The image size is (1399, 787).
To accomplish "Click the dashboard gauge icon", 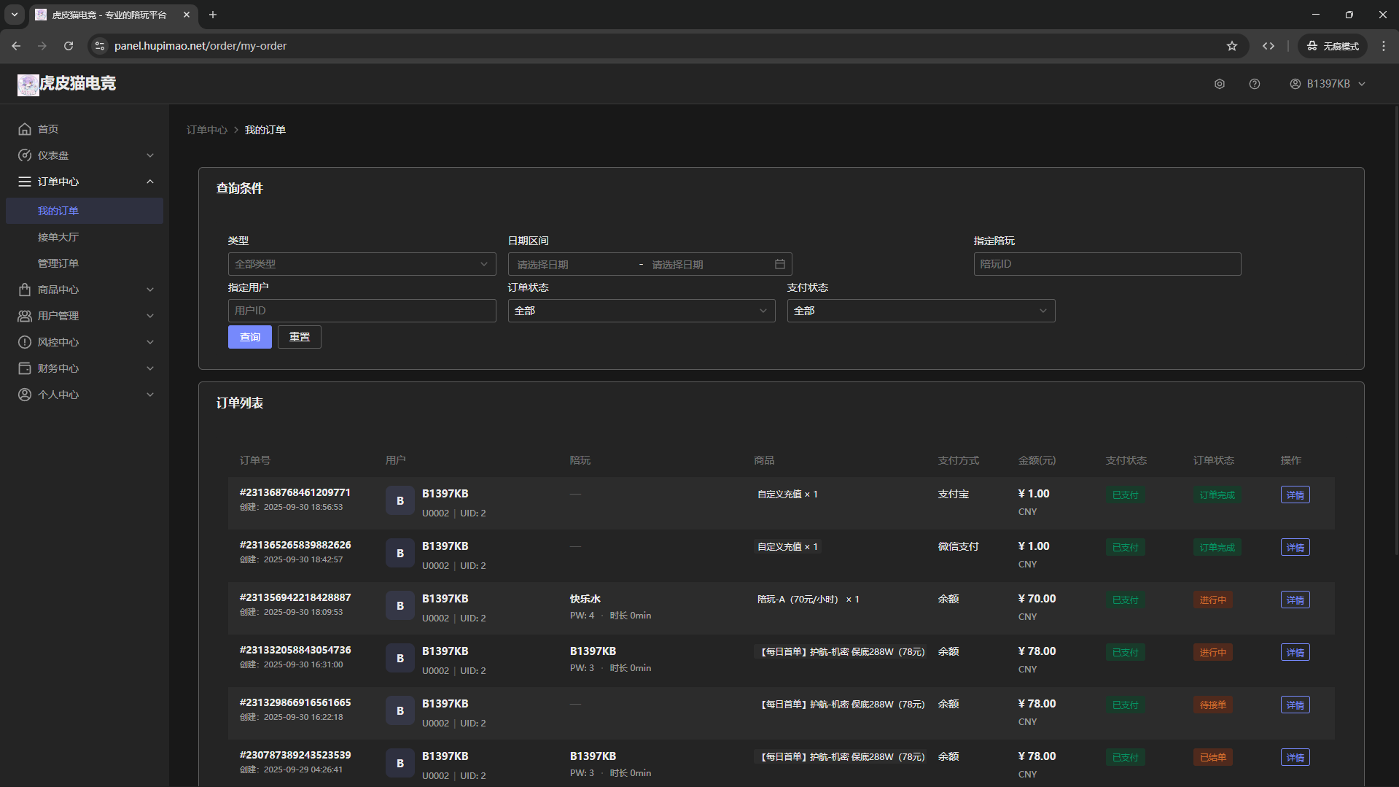I will point(25,155).
